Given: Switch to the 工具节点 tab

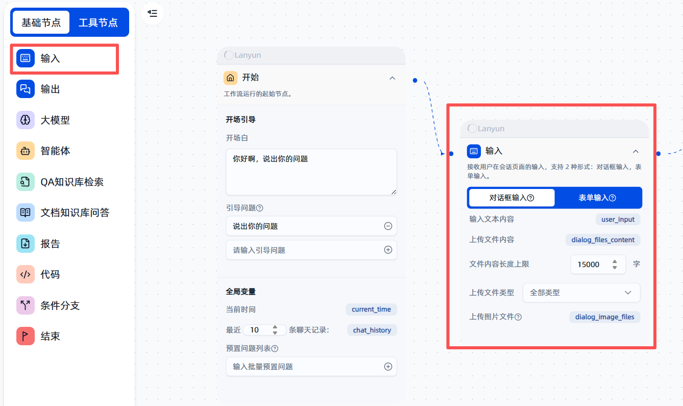Looking at the screenshot, I should [98, 22].
